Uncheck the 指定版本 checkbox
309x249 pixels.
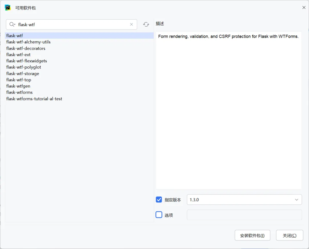coord(159,199)
